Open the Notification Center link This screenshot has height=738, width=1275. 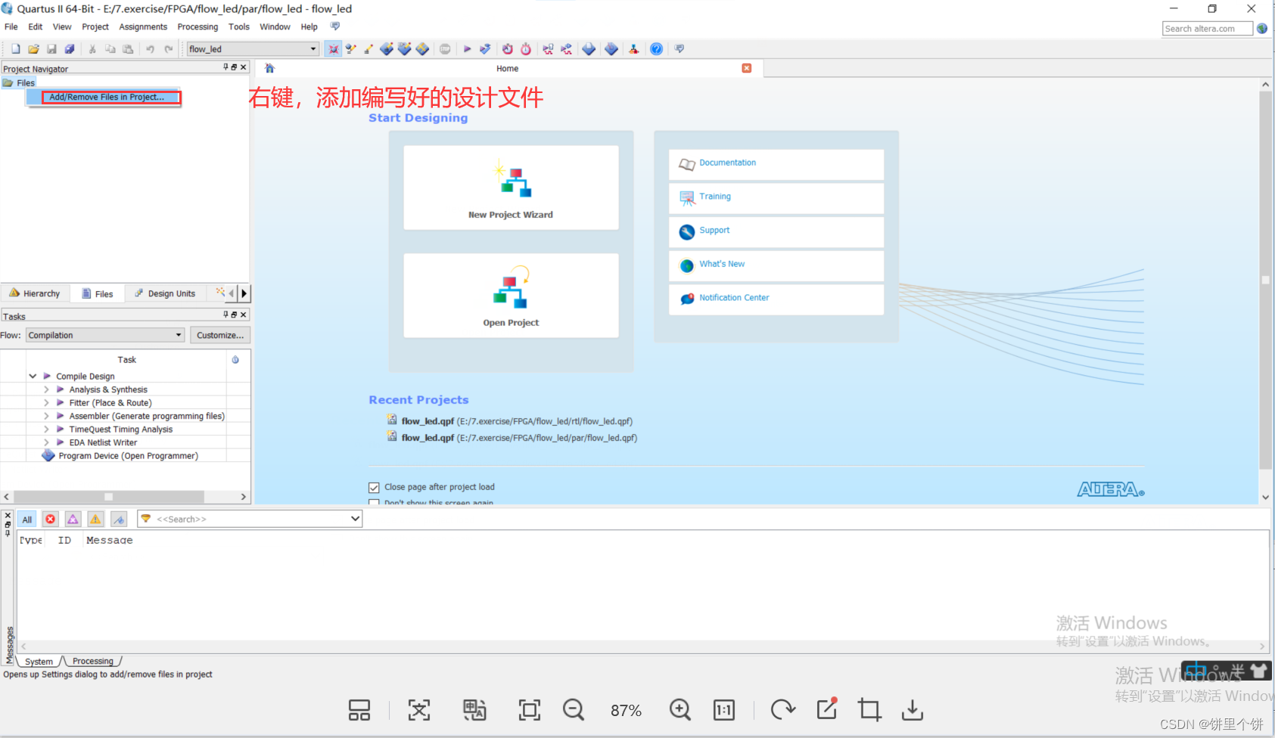pos(734,298)
